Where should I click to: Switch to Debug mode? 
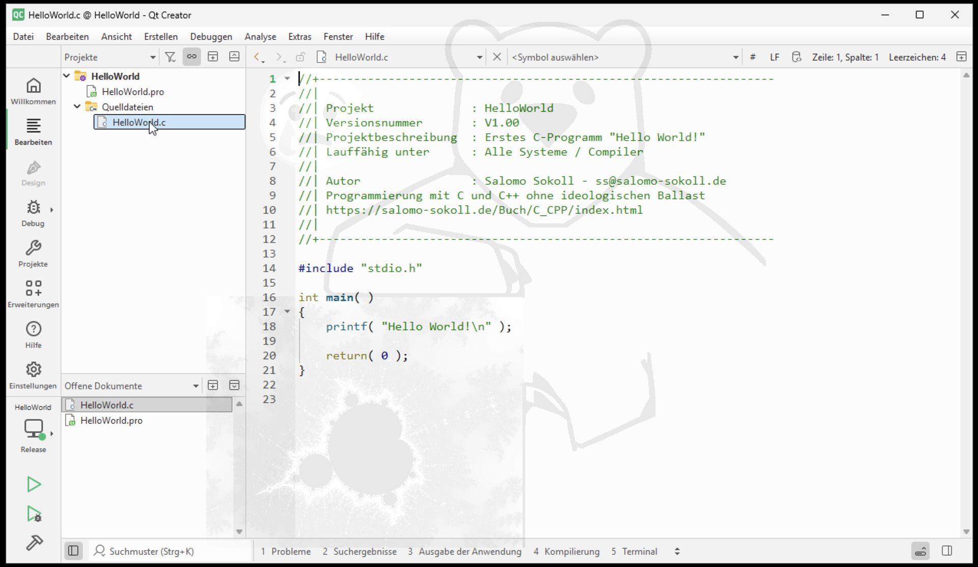33,213
